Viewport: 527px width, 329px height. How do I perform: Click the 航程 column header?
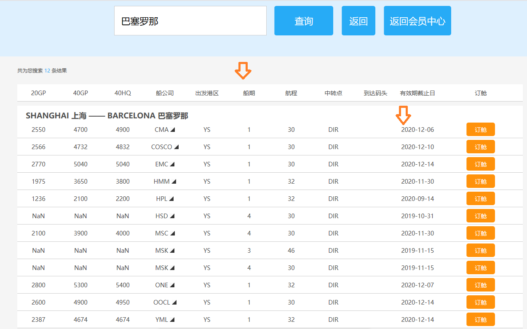pyautogui.click(x=291, y=93)
